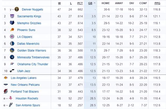Open the Dallas Mavericks team link

pyautogui.click(x=28, y=44)
